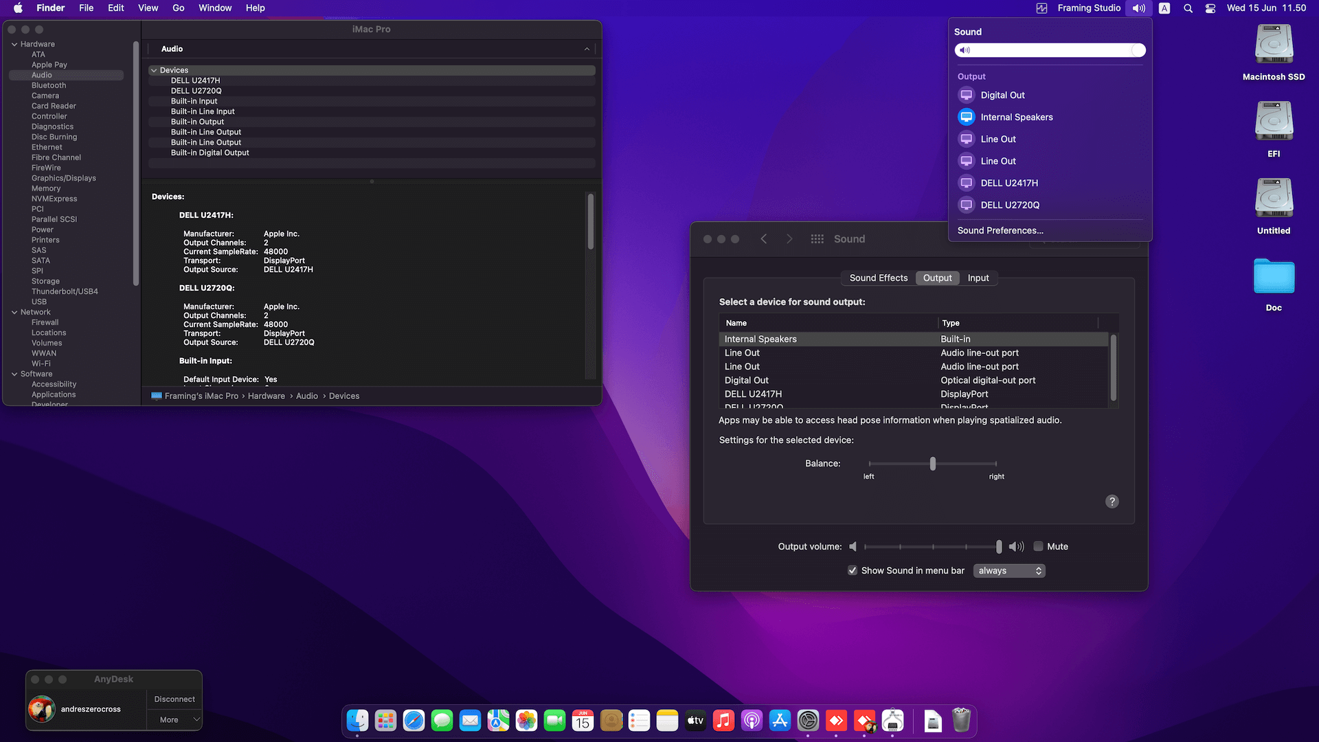Adjust the Sound menu volume slider

pos(1050,50)
